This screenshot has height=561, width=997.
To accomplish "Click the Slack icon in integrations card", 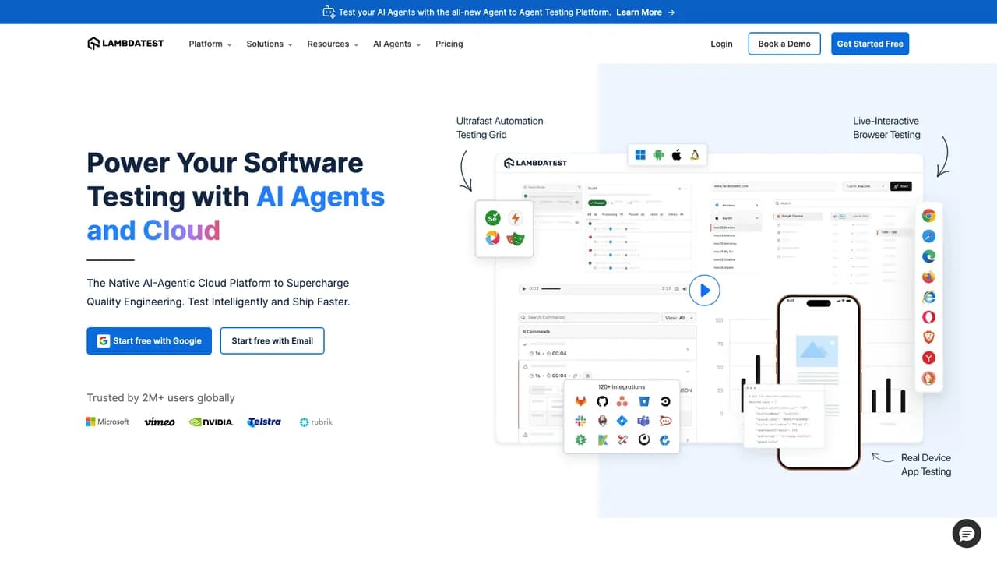I will 580,421.
